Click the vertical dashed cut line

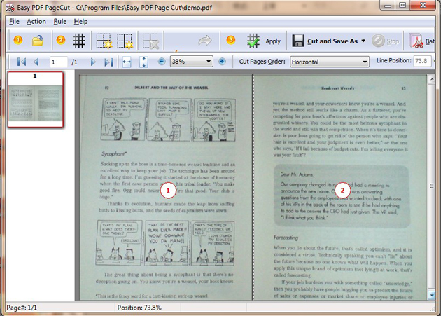click(253, 186)
